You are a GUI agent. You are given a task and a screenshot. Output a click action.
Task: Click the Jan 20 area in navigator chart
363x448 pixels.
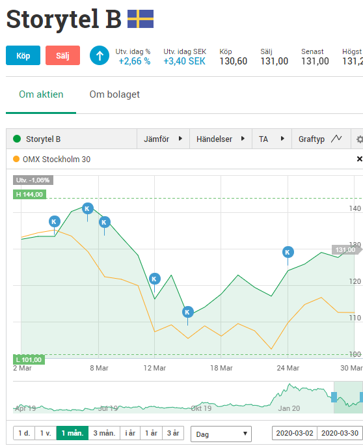(289, 408)
